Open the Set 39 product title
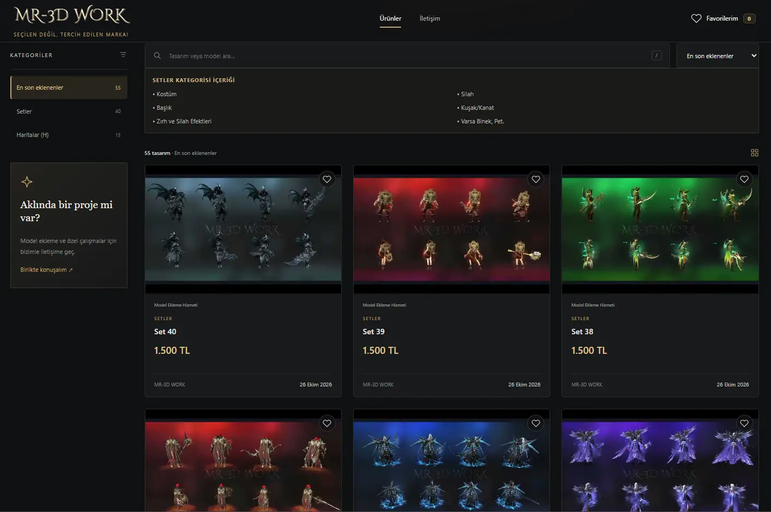Screen dimensions: 771x512 coord(374,332)
